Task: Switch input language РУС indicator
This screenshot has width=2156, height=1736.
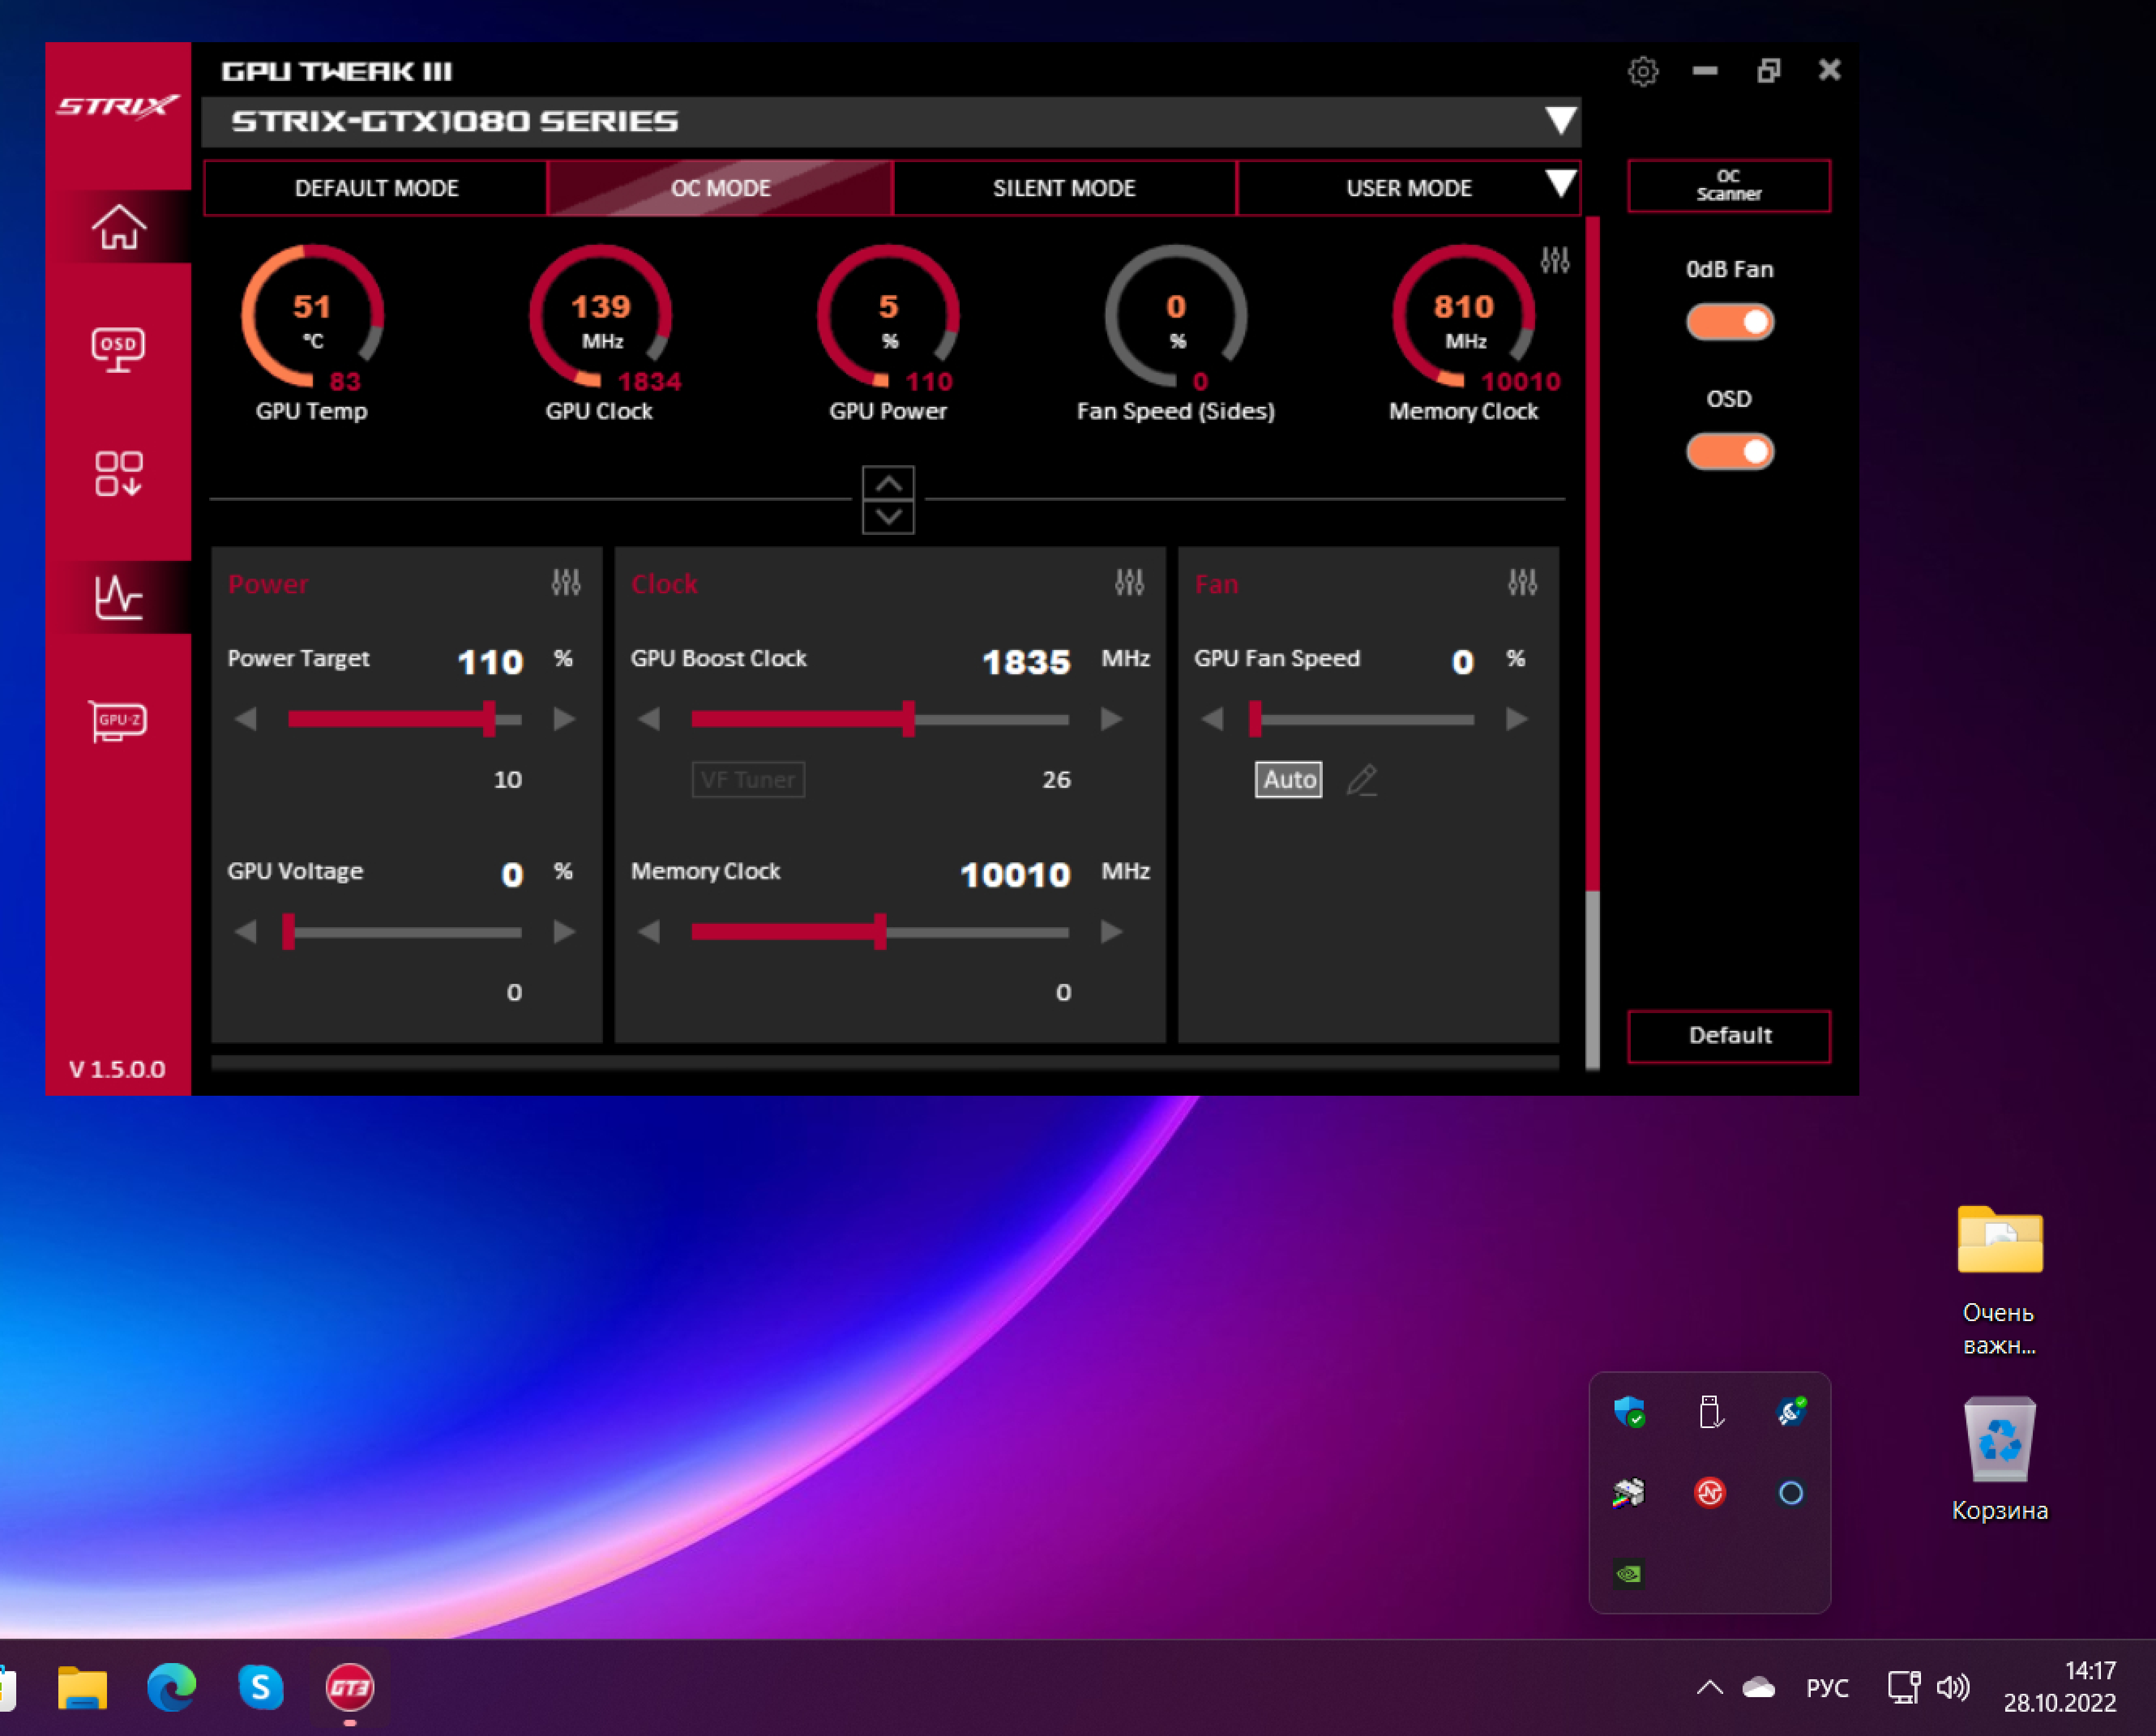Action: [x=1827, y=1688]
